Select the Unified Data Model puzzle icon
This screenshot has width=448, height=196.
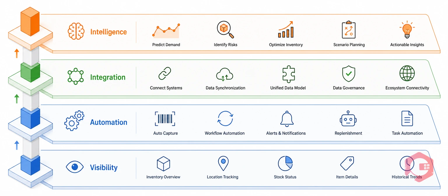(x=288, y=74)
